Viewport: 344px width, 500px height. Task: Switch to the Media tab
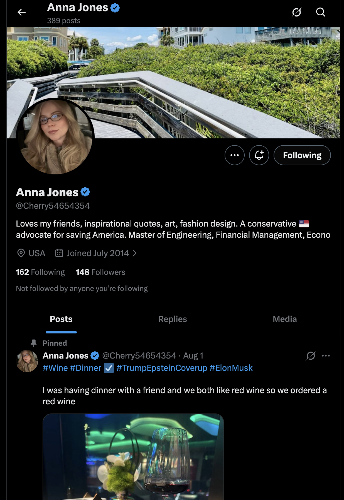(x=285, y=319)
